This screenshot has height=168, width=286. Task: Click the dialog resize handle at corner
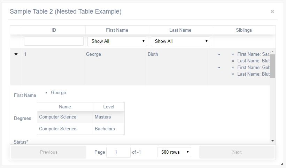282,163
